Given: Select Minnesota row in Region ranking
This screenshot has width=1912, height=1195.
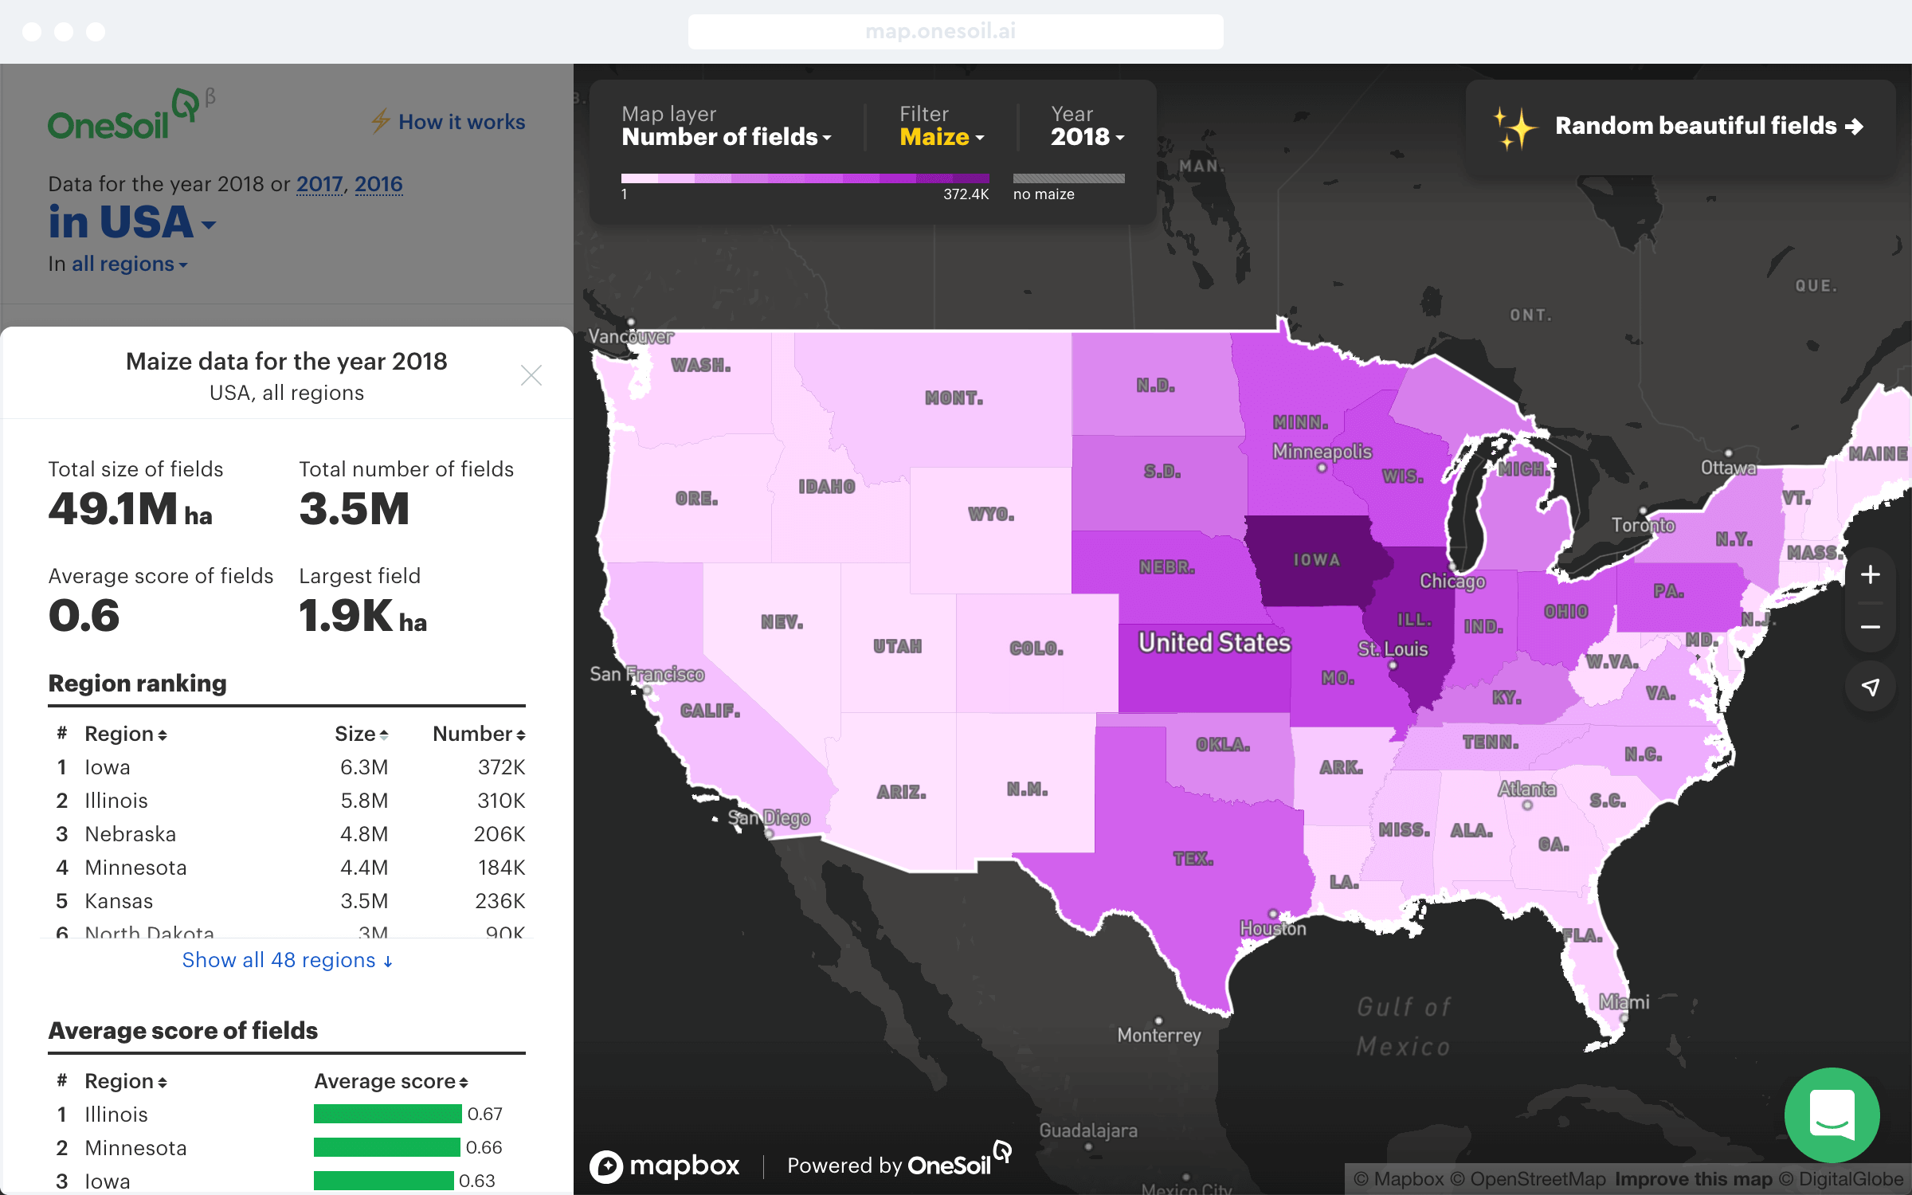Looking at the screenshot, I should tap(287, 868).
